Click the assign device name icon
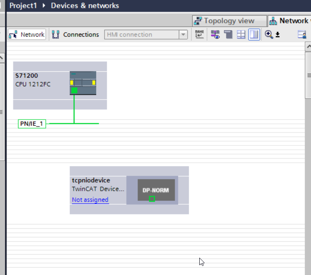 (199, 35)
